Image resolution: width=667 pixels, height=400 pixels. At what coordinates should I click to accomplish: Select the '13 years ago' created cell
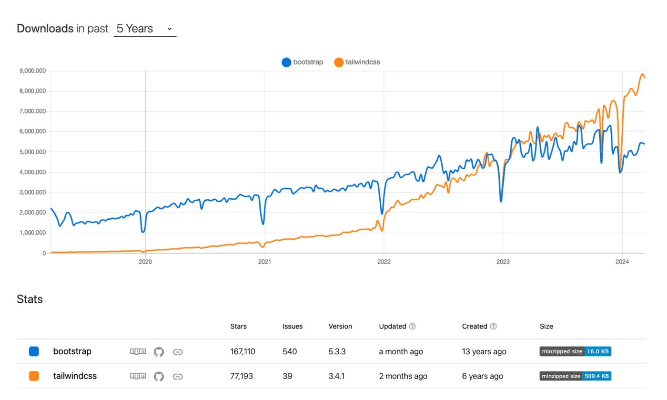(484, 351)
